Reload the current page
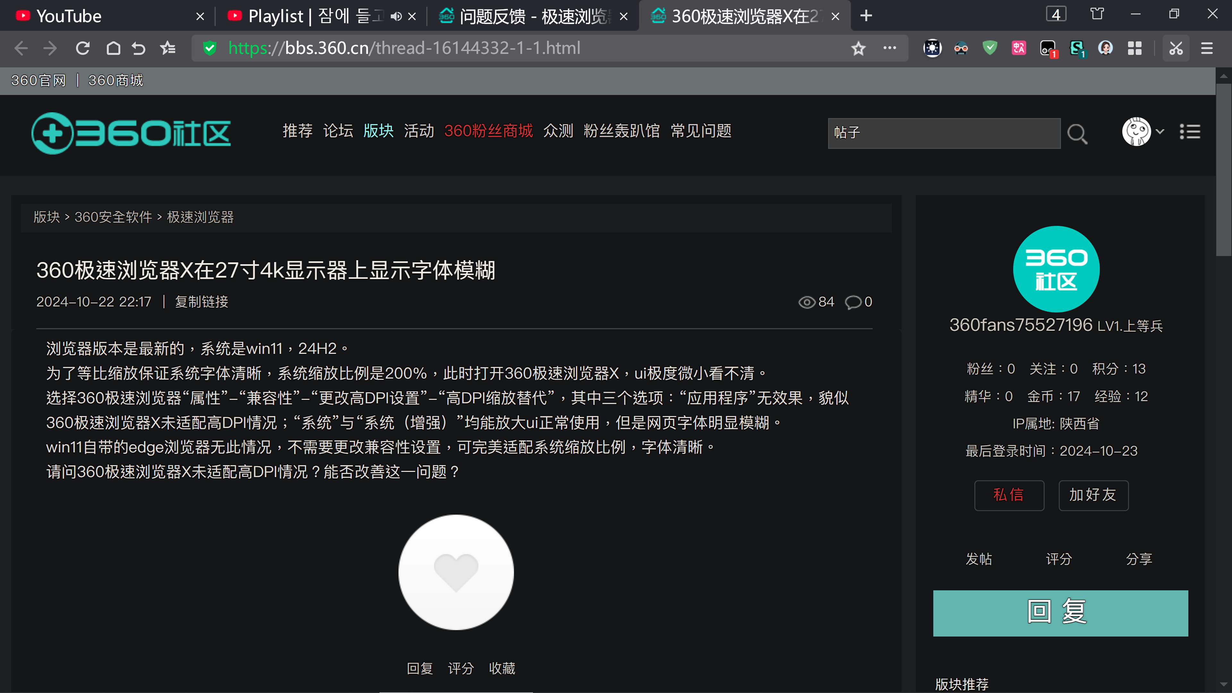 pyautogui.click(x=83, y=48)
